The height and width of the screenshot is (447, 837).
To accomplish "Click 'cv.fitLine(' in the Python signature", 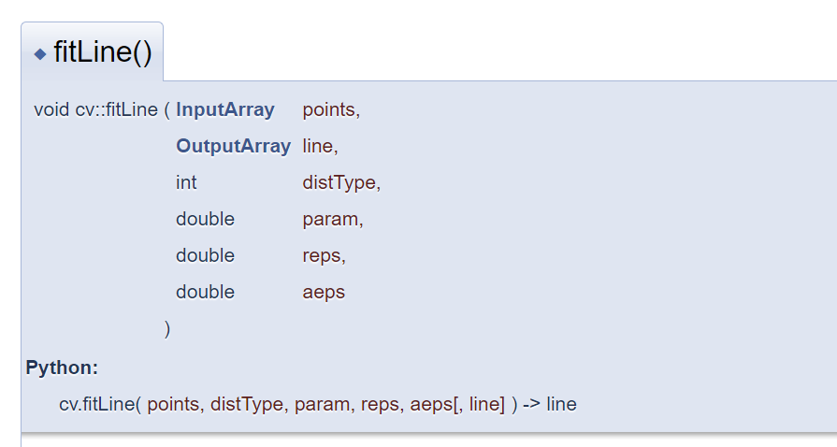I will click(100, 405).
